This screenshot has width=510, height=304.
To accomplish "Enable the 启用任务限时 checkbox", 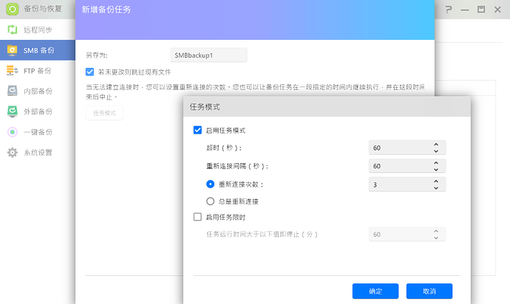I will (197, 217).
